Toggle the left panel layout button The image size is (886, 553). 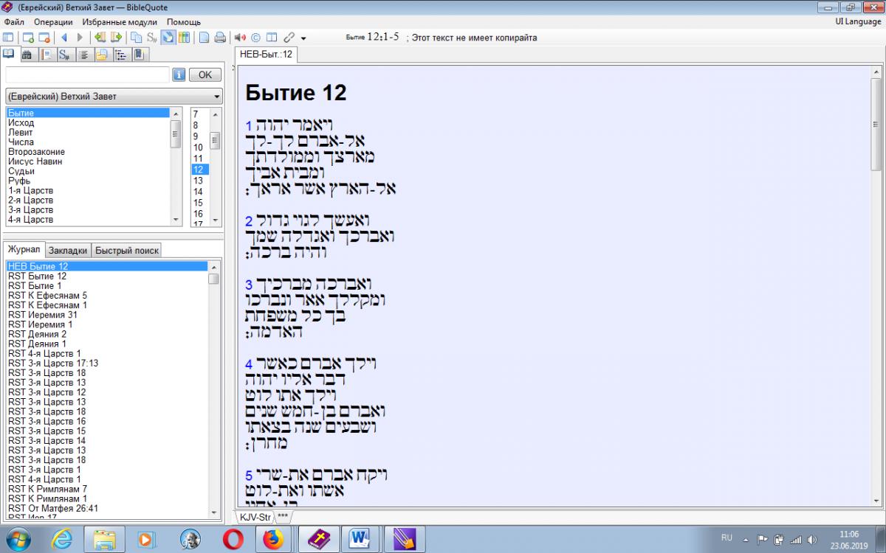[x=8, y=38]
